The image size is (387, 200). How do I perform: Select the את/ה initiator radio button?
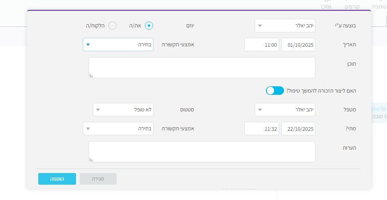coord(149,26)
